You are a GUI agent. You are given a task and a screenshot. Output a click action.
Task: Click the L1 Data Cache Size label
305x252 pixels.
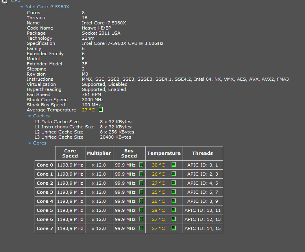(57, 122)
